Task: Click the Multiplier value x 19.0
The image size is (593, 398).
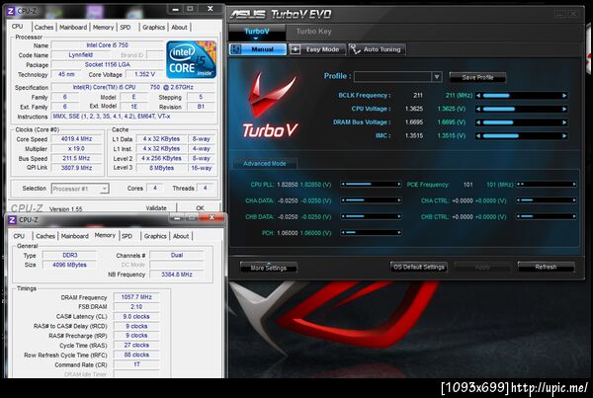Action: pos(76,149)
